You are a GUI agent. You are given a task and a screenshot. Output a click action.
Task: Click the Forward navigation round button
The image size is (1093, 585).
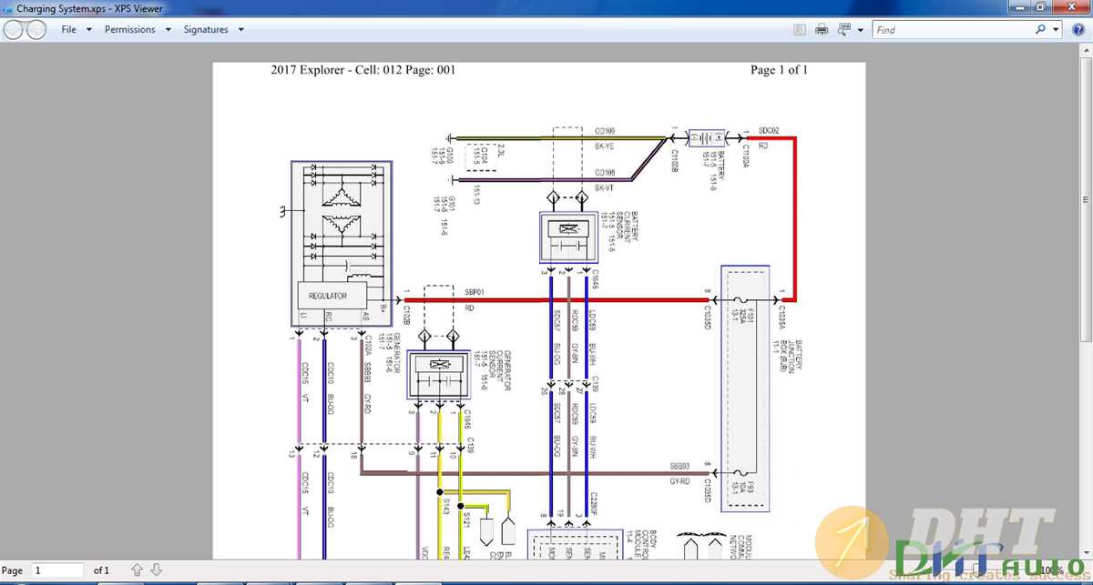coord(36,30)
